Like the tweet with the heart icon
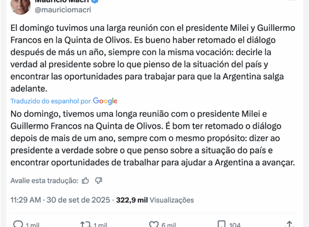The image size is (309, 227). click(x=154, y=224)
